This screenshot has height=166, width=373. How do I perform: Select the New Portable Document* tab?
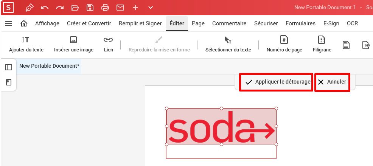coord(49,66)
